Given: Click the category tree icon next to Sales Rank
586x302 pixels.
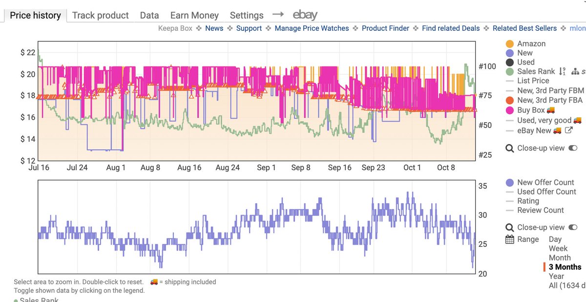Looking at the screenshot, I should 576,72.
